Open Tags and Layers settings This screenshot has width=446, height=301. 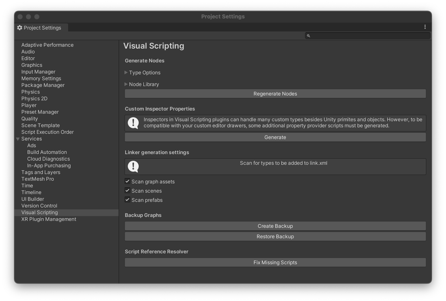click(x=41, y=172)
